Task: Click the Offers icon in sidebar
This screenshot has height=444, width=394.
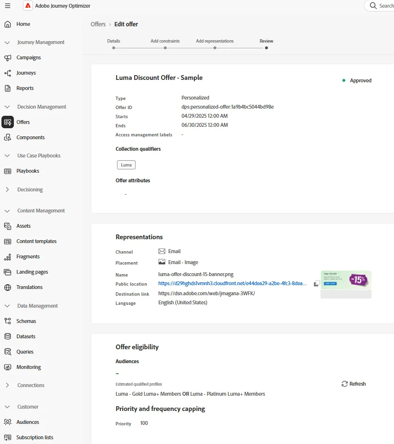Action: pyautogui.click(x=8, y=122)
